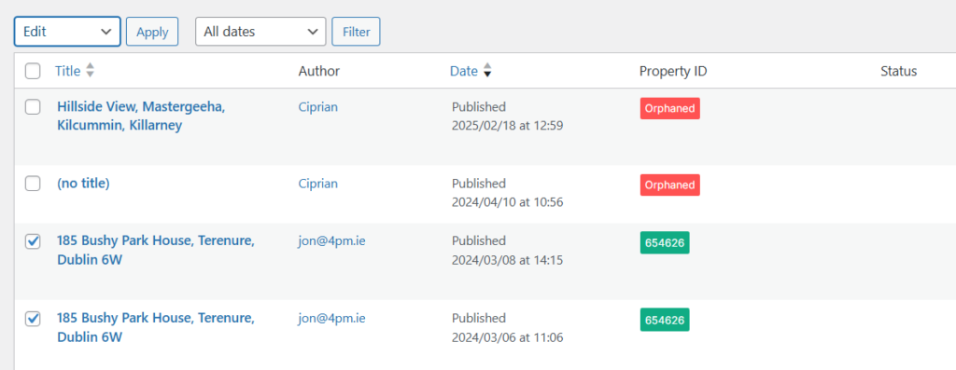Toggle the select-all checkbox in header
The image size is (956, 370).
[x=33, y=71]
